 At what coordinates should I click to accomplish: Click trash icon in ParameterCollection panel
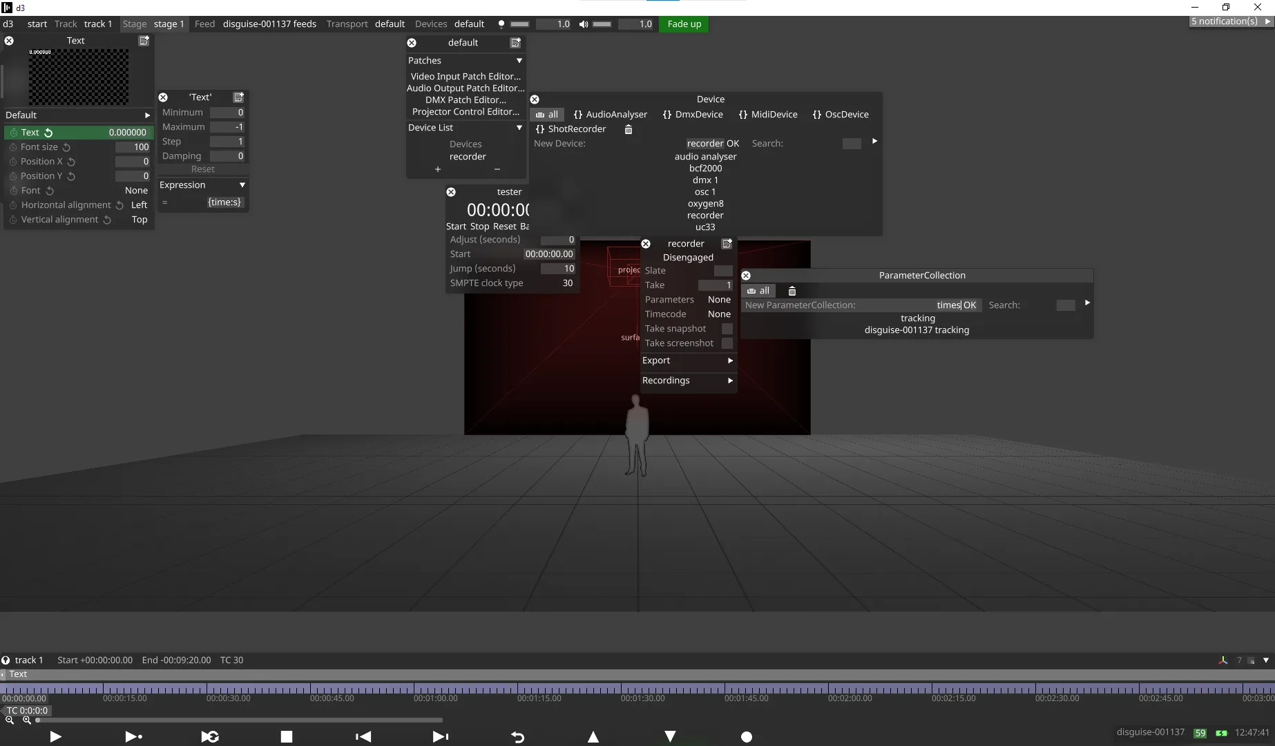click(792, 291)
